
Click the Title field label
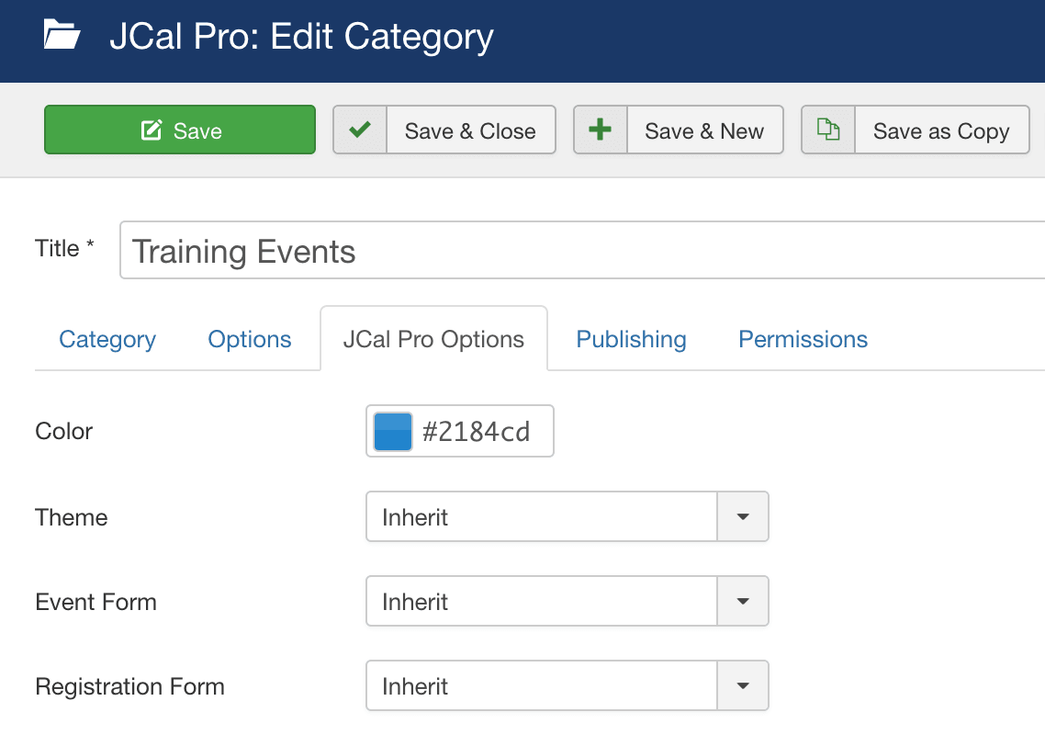click(64, 248)
